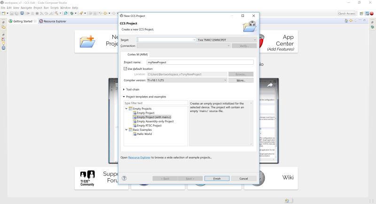Viewport: 376px width, 204px height.
Task: Collapse the Empty Projects tree node
Action: 126,109
